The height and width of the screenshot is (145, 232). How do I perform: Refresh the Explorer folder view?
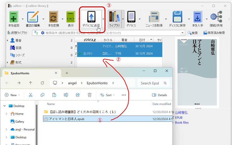point(42,83)
